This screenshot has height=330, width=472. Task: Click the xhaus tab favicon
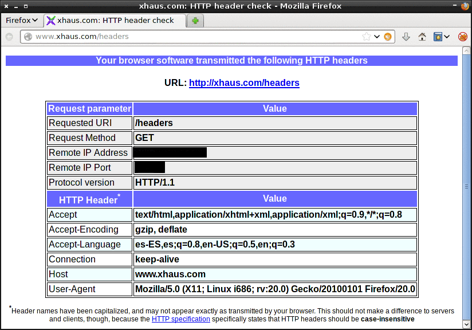point(51,21)
